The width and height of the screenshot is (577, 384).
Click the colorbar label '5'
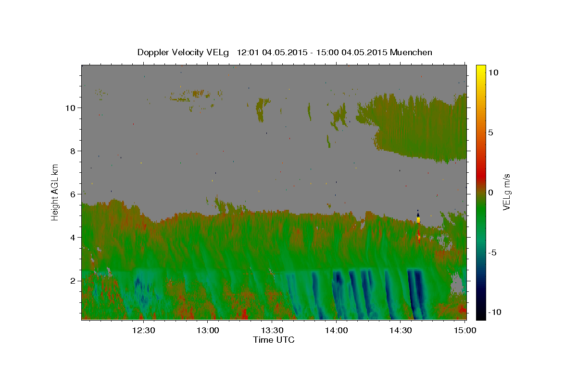(x=490, y=132)
